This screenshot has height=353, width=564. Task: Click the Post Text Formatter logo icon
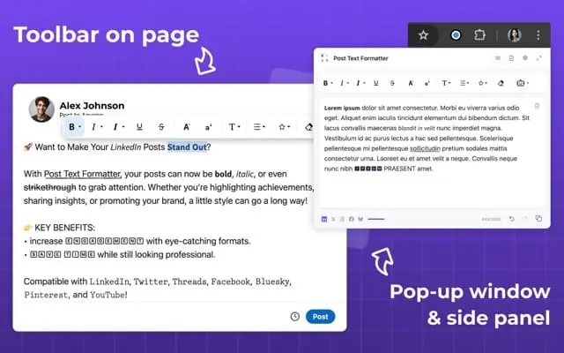pyautogui.click(x=324, y=58)
